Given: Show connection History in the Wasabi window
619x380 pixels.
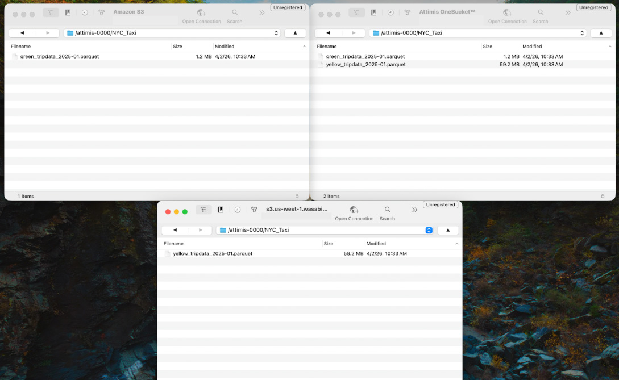Looking at the screenshot, I should (x=238, y=210).
